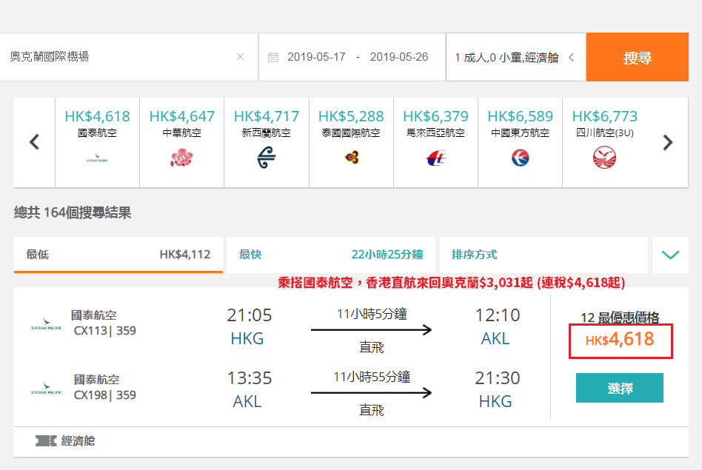Viewport: 702px width, 470px height.
Task: Click flight number CX113| 359
Action: pyautogui.click(x=104, y=331)
